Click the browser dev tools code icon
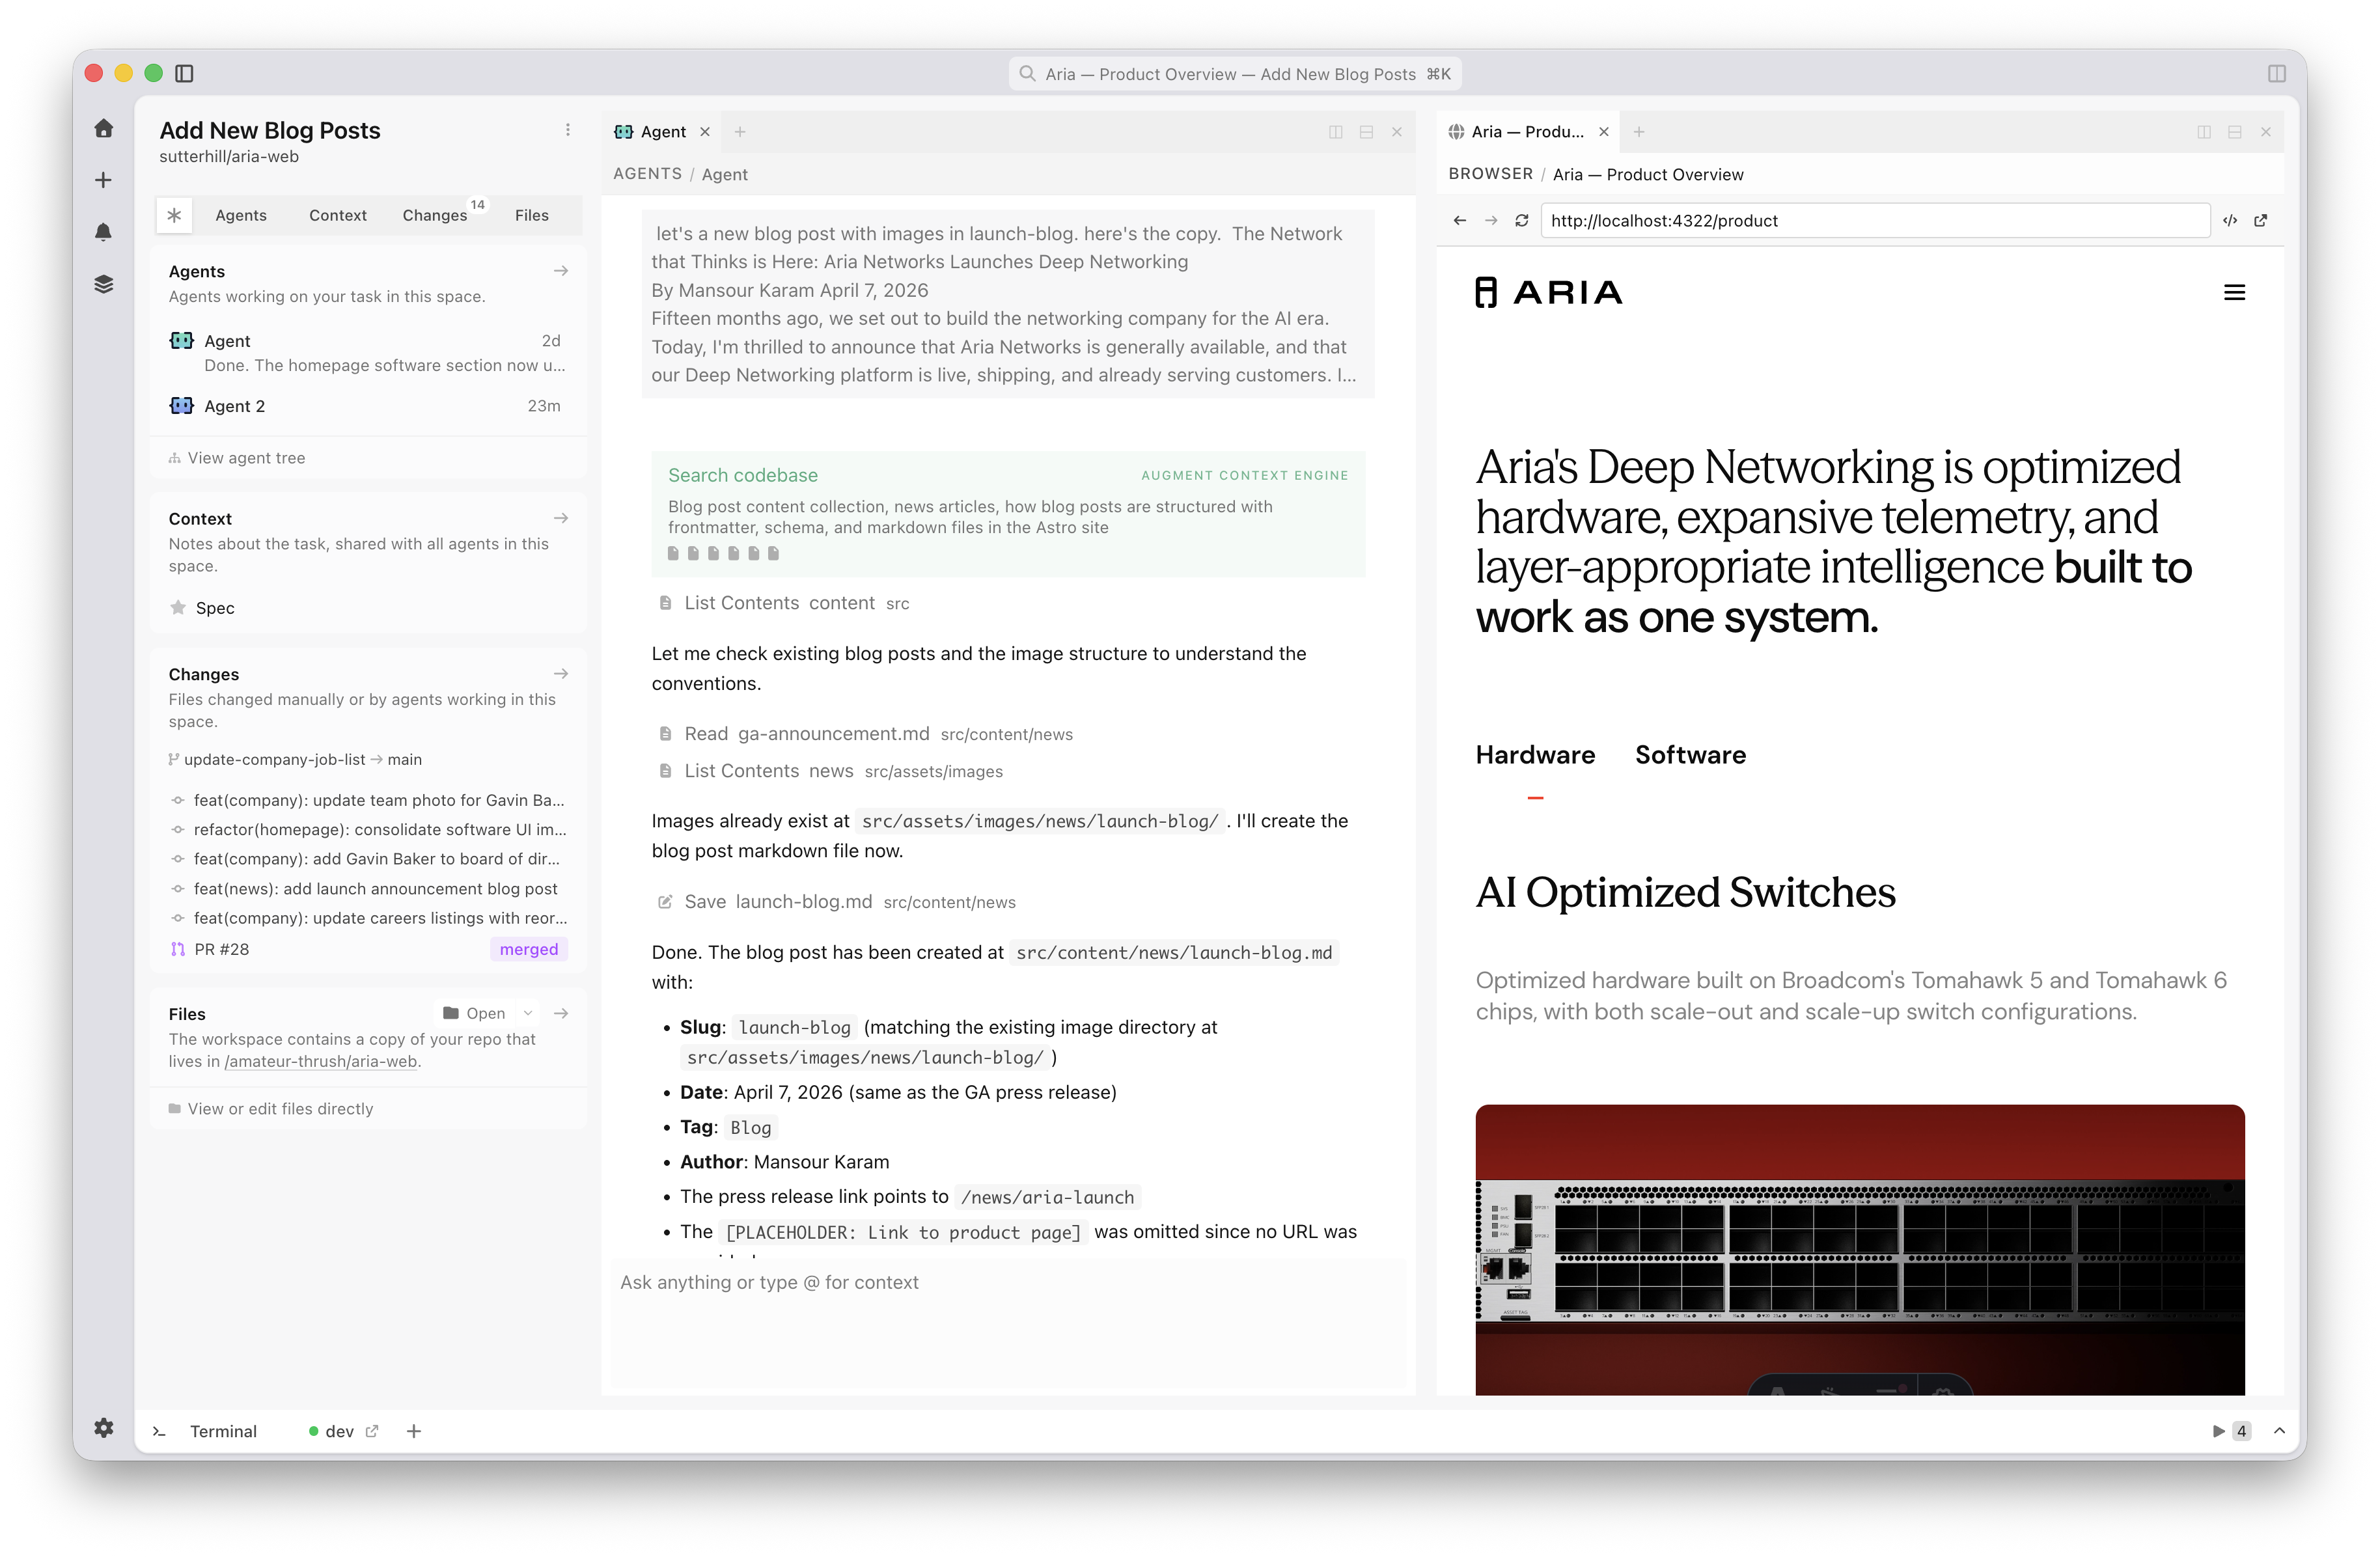 pyautogui.click(x=2229, y=221)
